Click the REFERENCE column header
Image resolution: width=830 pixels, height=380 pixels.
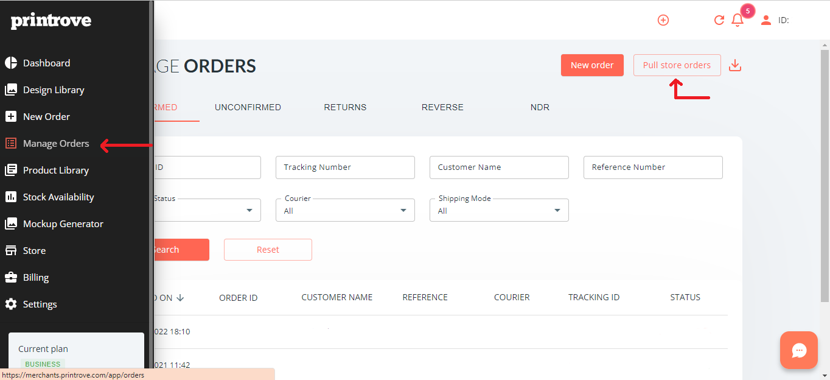[x=425, y=297]
